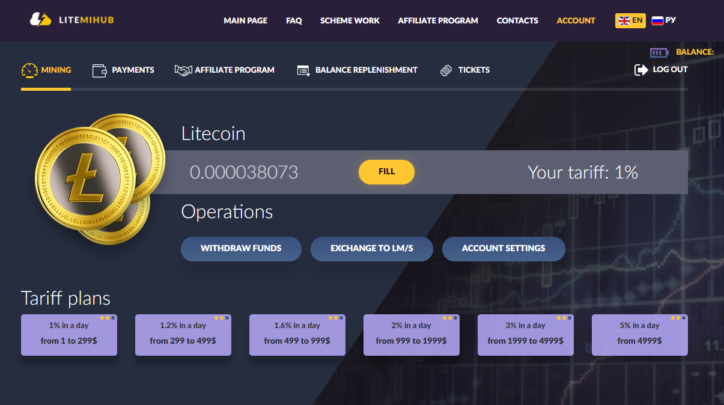Click the Tariff plans heading
724x405 pixels.
pos(65,299)
